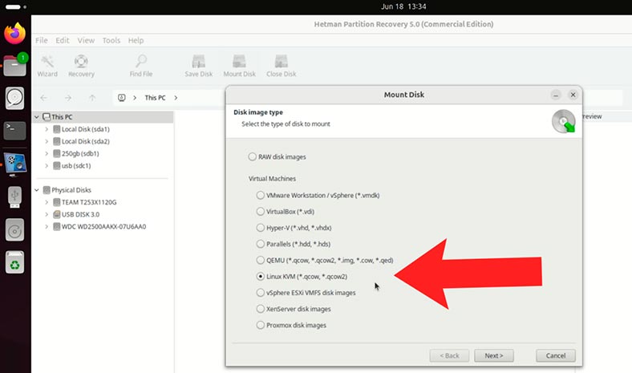Select WDC WD2500AAKX-07U6AA0 disk
The width and height of the screenshot is (632, 373).
[103, 227]
